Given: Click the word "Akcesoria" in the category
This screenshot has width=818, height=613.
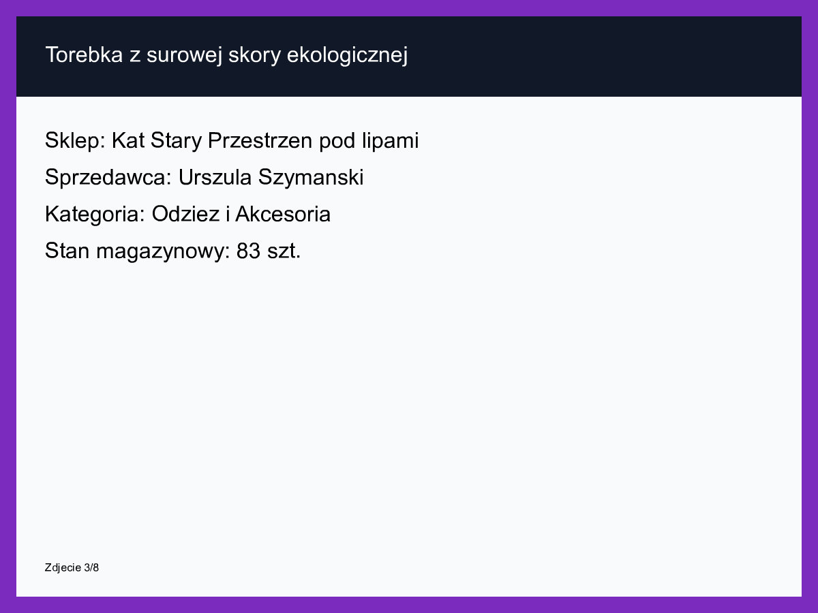Looking at the screenshot, I should tap(283, 215).
